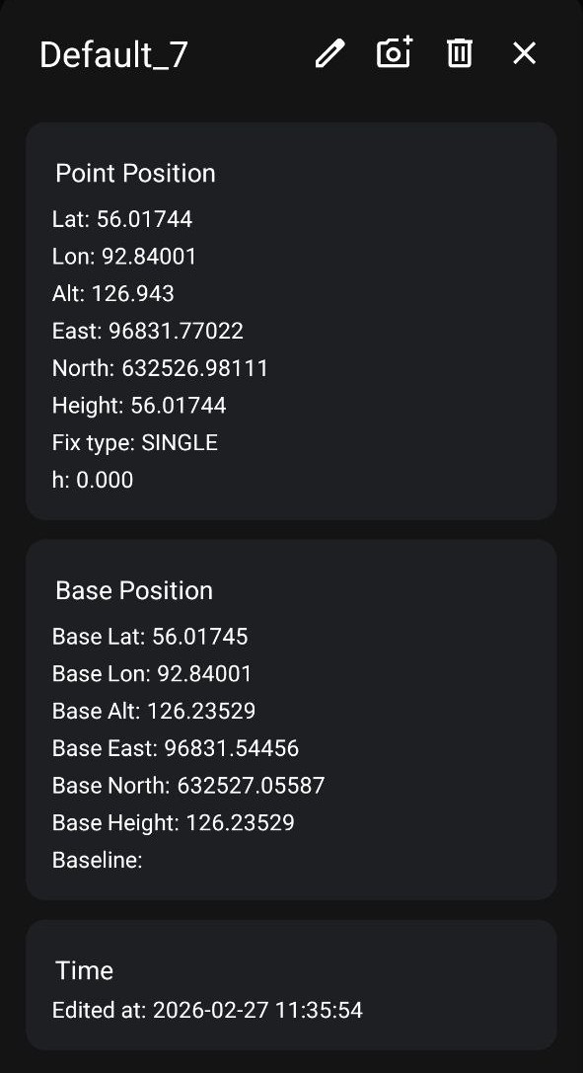Viewport: 583px width, 1073px height.
Task: Tap the Fix type: SINGLE row
Action: click(135, 443)
